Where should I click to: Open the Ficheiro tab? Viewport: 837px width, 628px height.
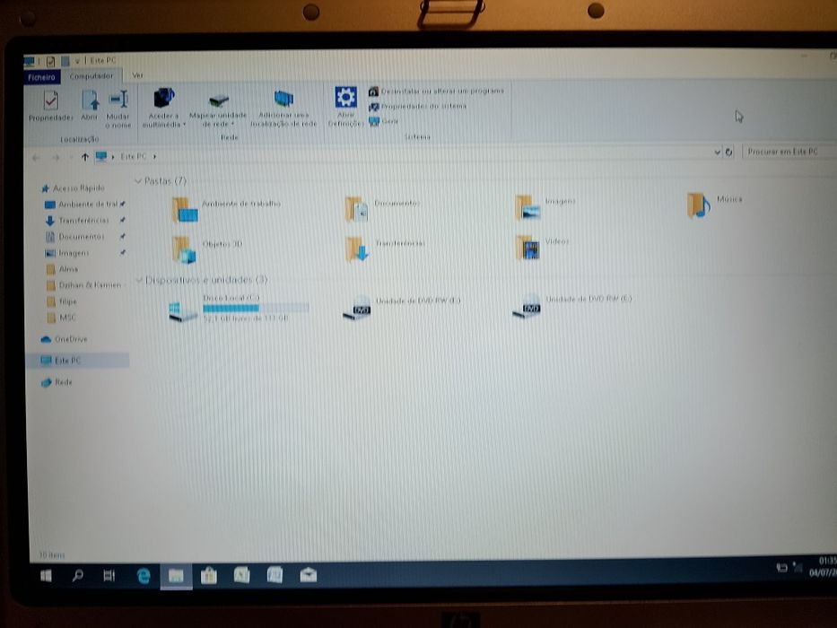pos(41,77)
